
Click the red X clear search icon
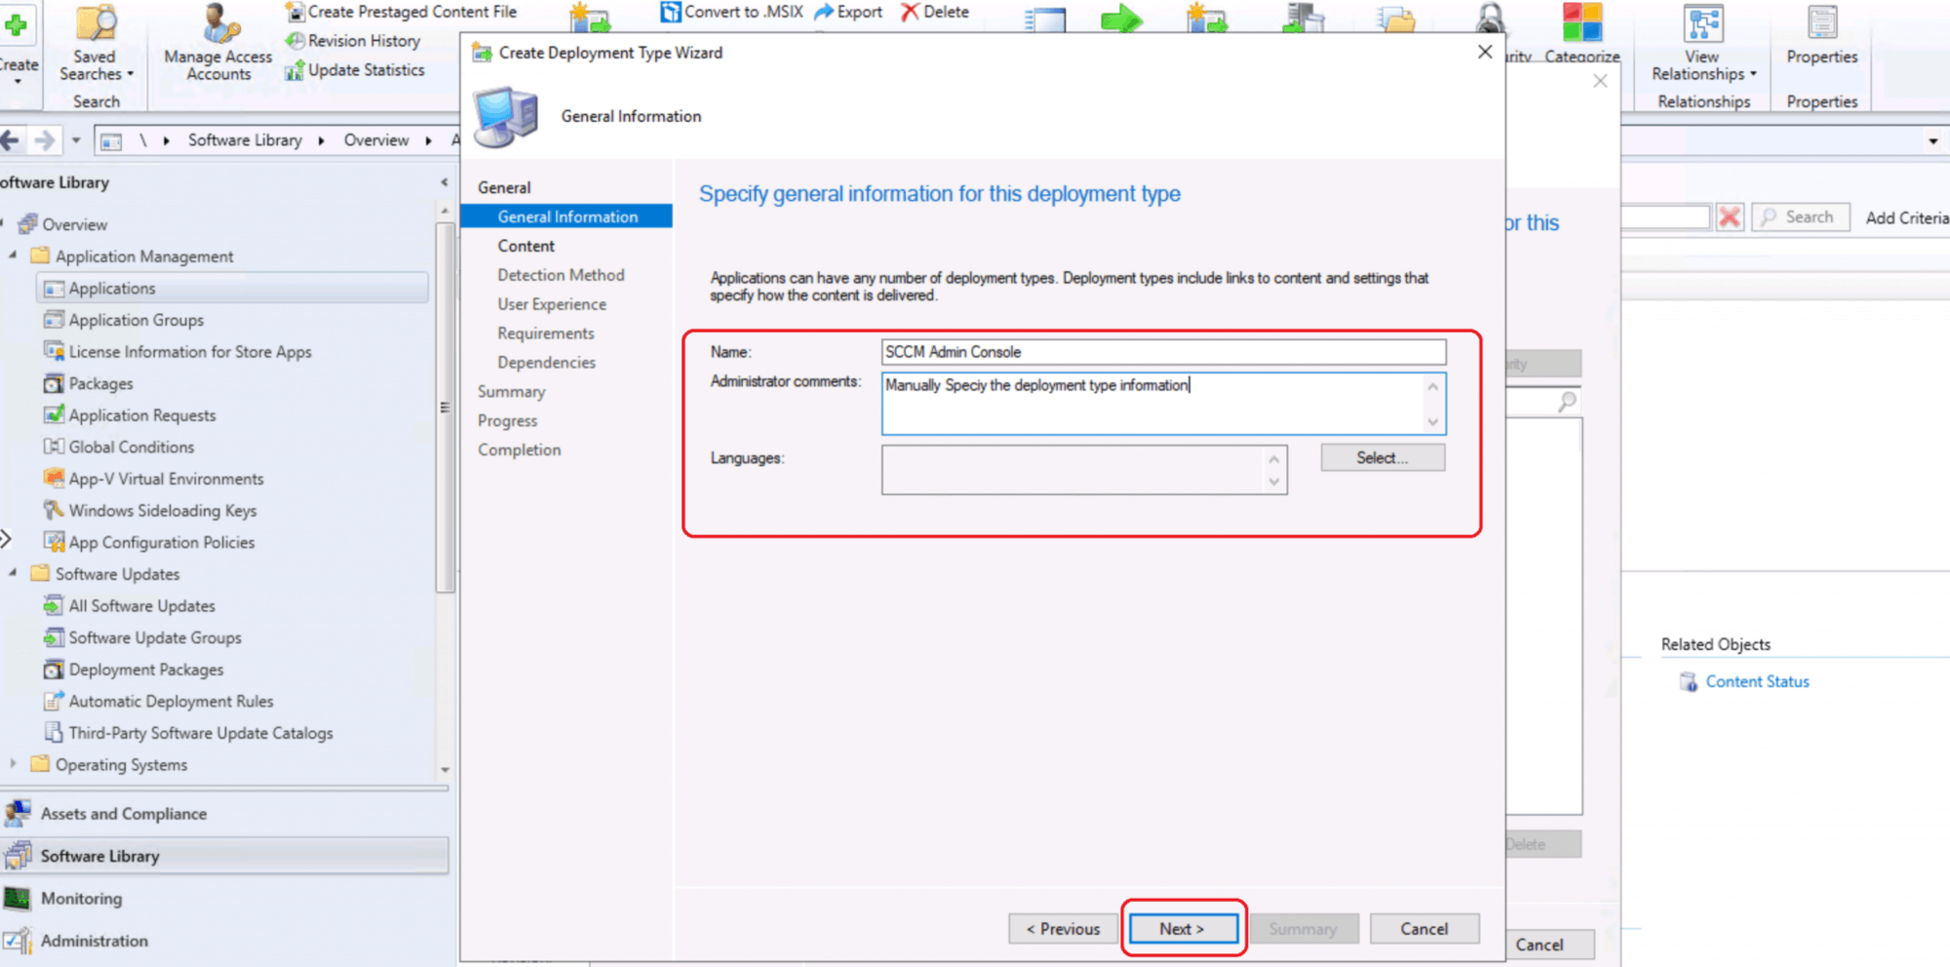coord(1730,216)
